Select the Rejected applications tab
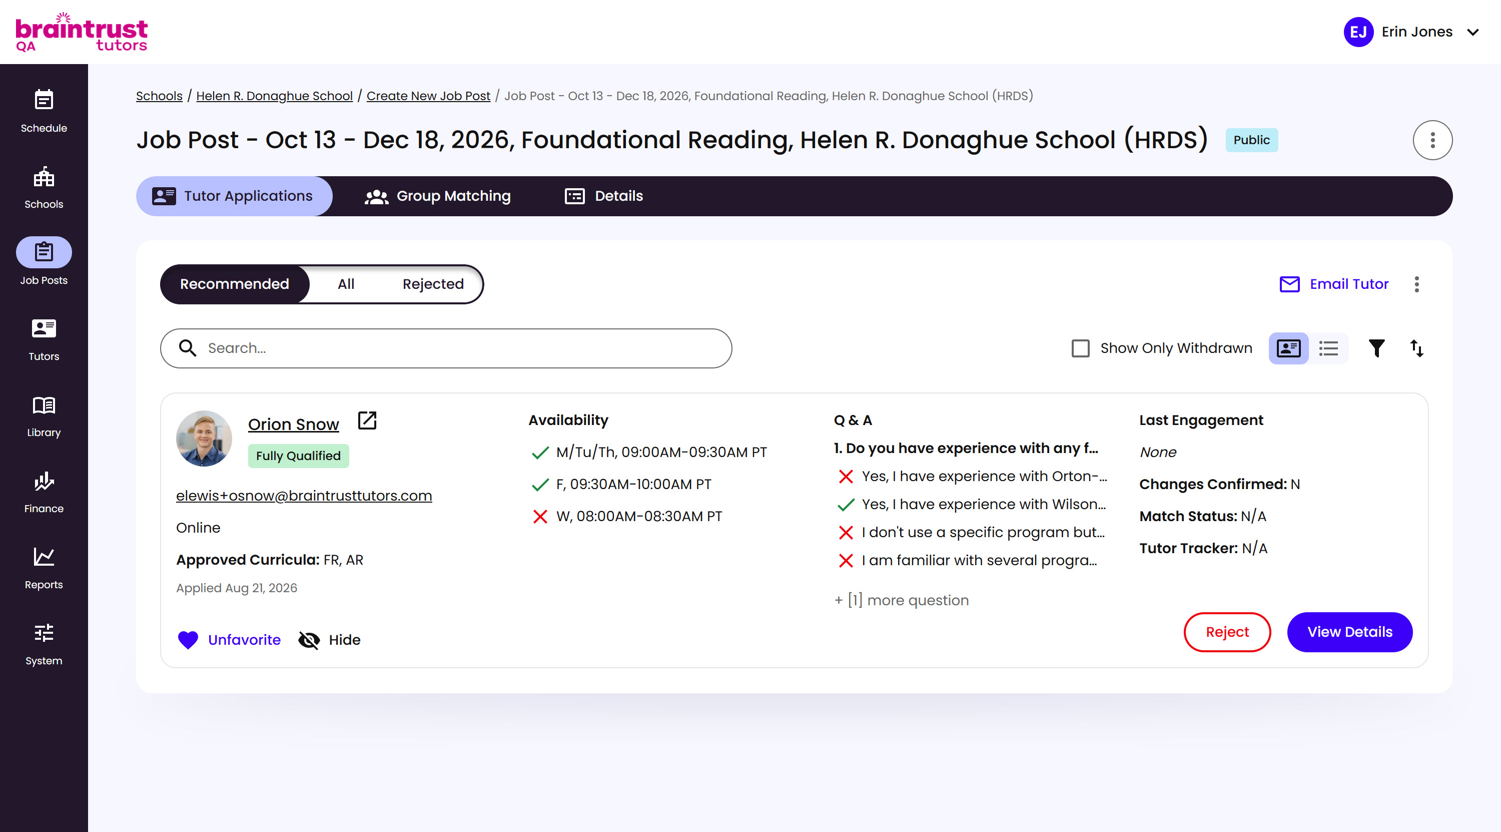 pyautogui.click(x=433, y=284)
